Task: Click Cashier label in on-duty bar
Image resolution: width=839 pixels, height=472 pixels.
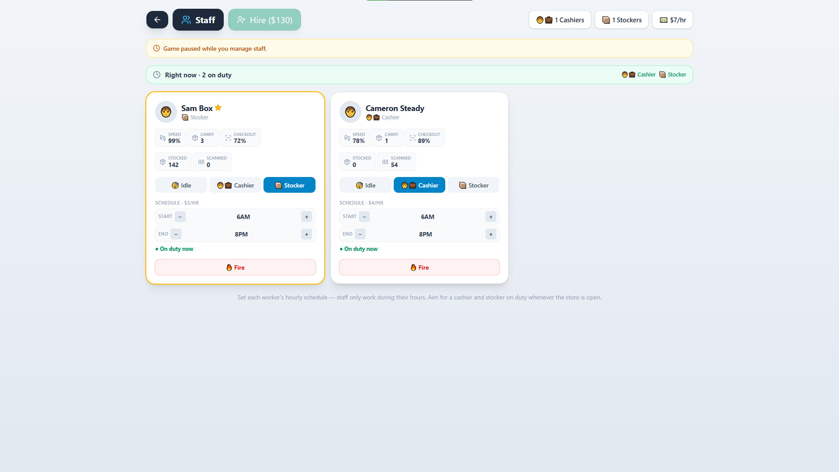Action: click(638, 75)
